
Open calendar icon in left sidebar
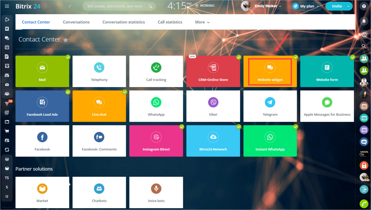(x=7, y=47)
